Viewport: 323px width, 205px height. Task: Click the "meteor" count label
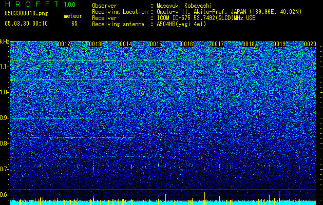point(73,16)
